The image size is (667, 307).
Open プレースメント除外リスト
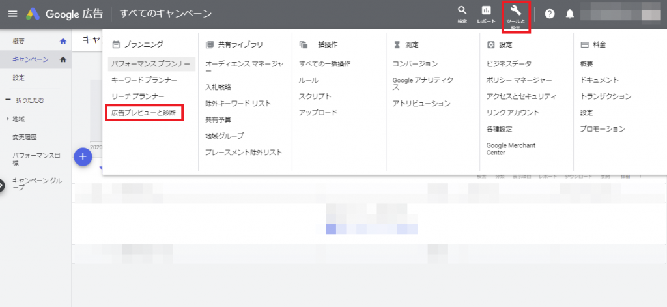coord(244,152)
